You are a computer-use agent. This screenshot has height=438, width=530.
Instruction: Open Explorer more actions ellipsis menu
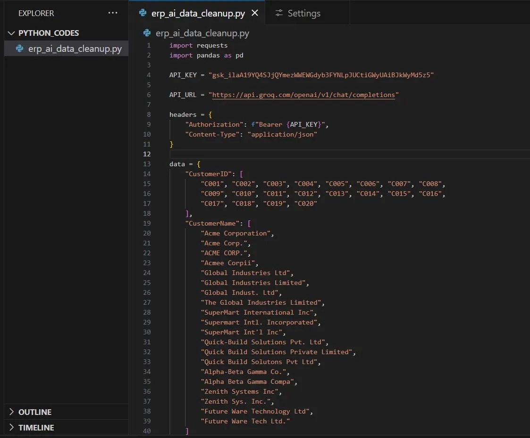click(113, 13)
